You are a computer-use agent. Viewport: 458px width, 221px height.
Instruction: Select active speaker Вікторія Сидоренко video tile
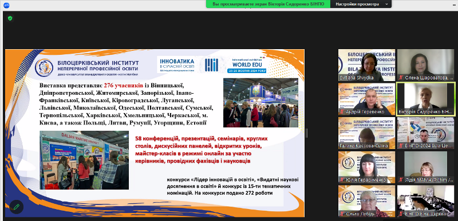point(425,99)
